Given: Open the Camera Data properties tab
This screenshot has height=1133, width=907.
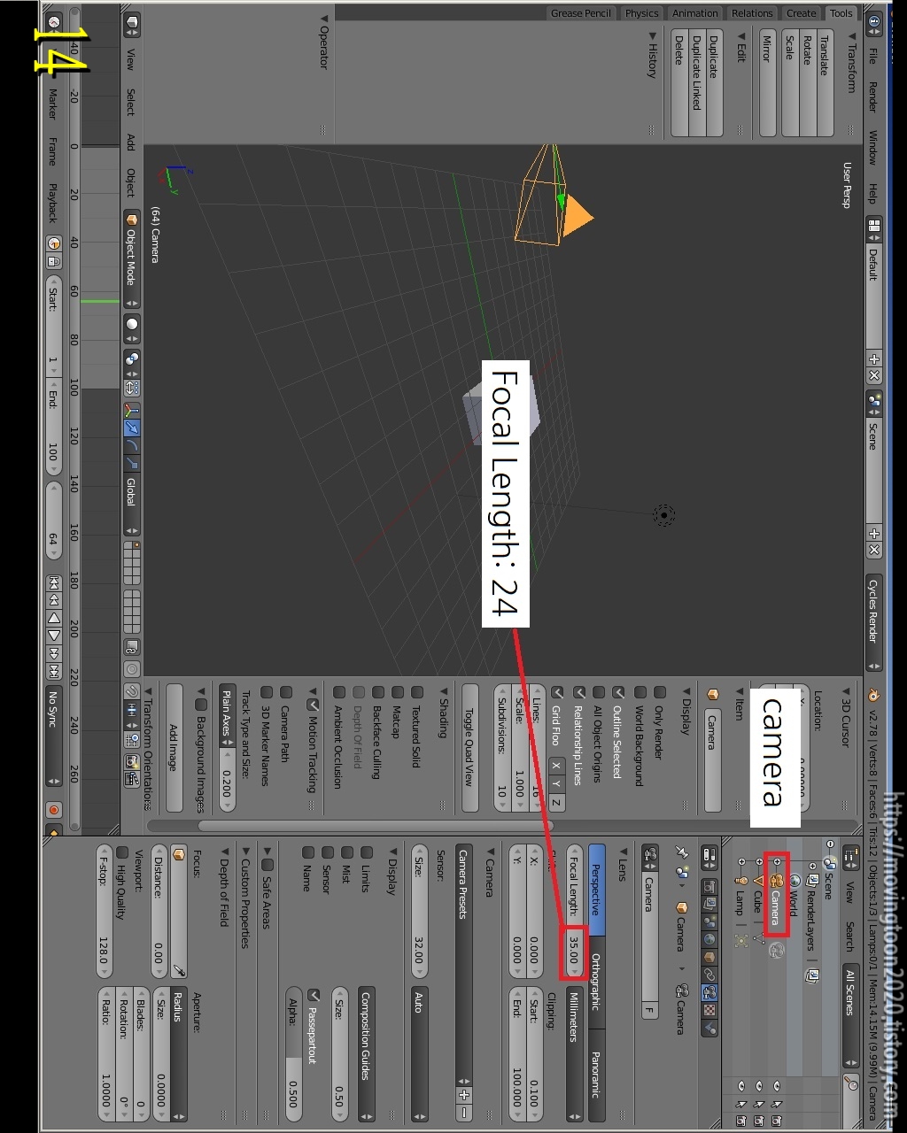Looking at the screenshot, I should click(709, 991).
